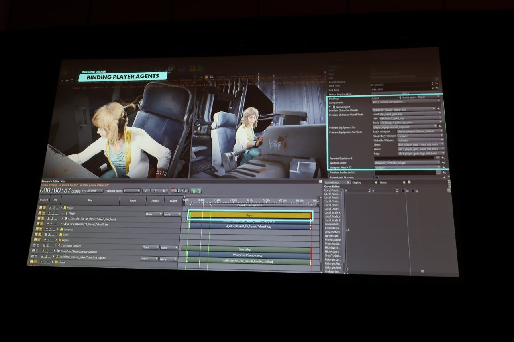This screenshot has height=342, width=514.
Task: Click the warning icon on trailblazer_interior subseq track
Action: pyautogui.click(x=57, y=257)
